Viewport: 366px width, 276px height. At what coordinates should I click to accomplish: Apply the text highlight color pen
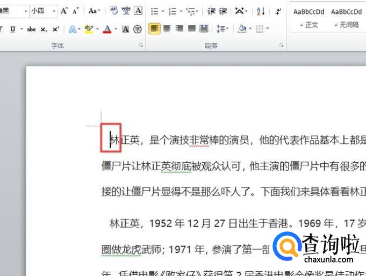[89, 29]
